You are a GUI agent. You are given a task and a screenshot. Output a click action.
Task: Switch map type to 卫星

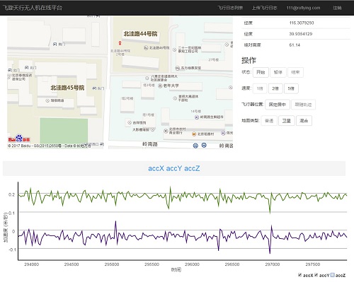coord(287,121)
